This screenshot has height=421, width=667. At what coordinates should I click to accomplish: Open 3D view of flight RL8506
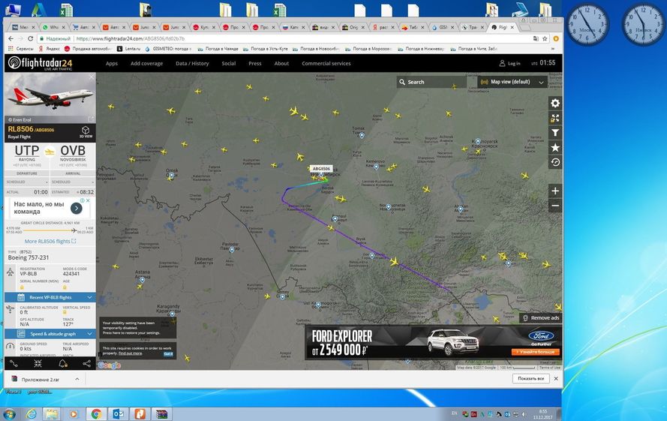(x=86, y=132)
